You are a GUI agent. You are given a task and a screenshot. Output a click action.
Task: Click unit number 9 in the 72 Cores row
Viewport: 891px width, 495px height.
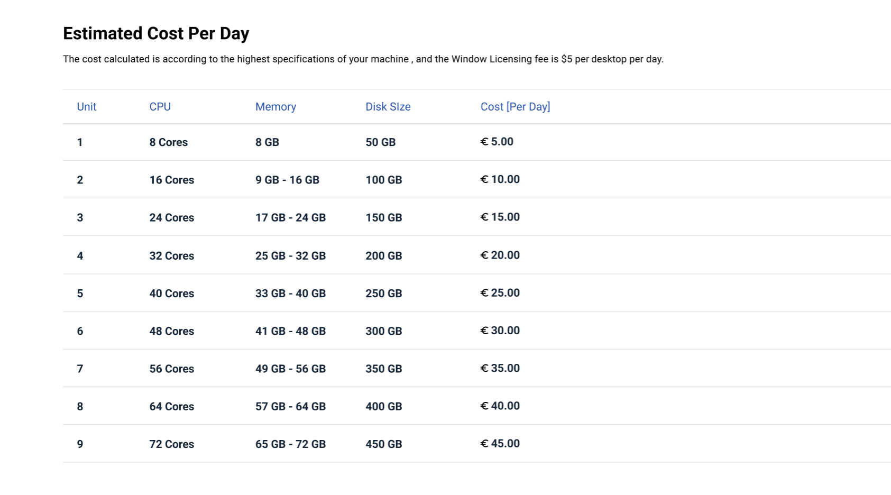pyautogui.click(x=80, y=444)
